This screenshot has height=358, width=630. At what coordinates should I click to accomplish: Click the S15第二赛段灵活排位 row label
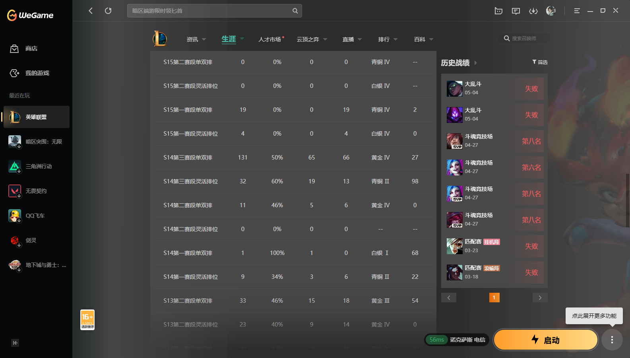tap(191, 86)
